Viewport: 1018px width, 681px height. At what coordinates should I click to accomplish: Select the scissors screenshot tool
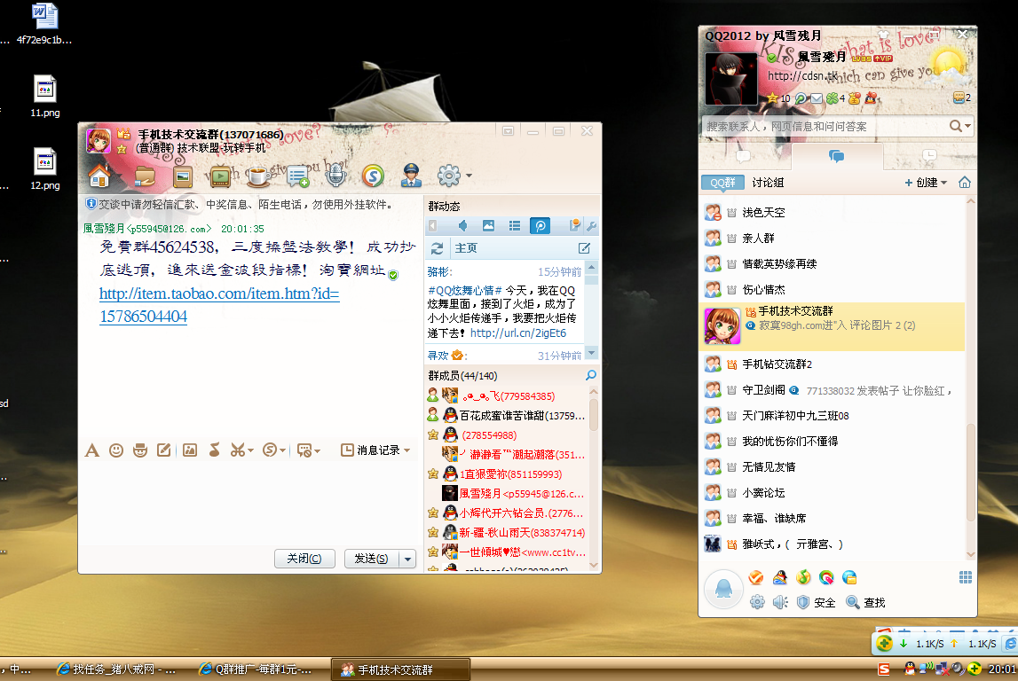click(237, 450)
